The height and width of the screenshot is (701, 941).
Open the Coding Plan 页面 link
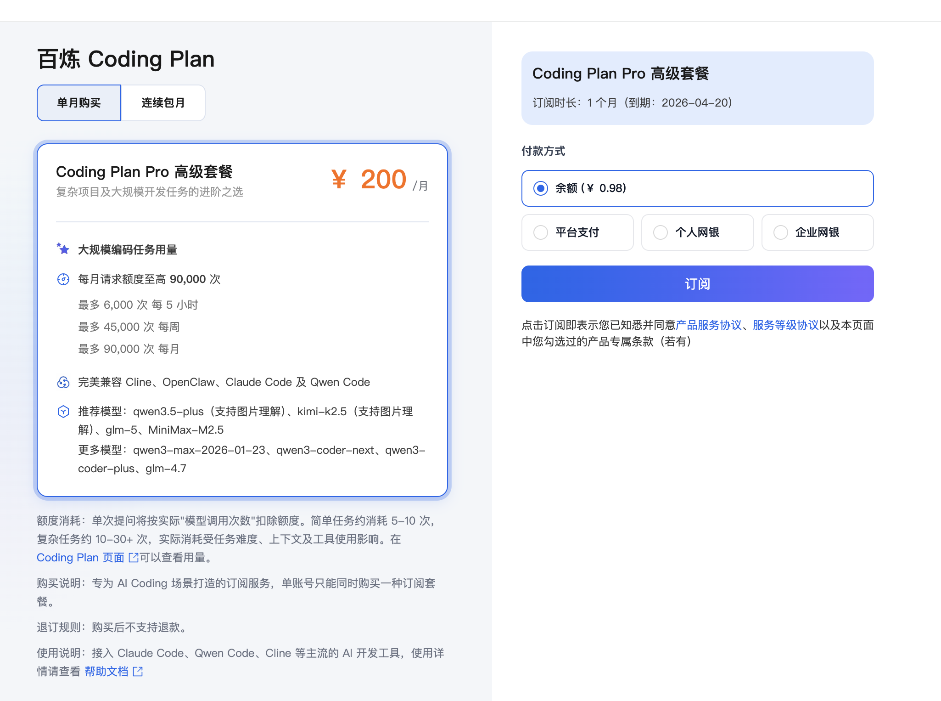[x=80, y=558]
